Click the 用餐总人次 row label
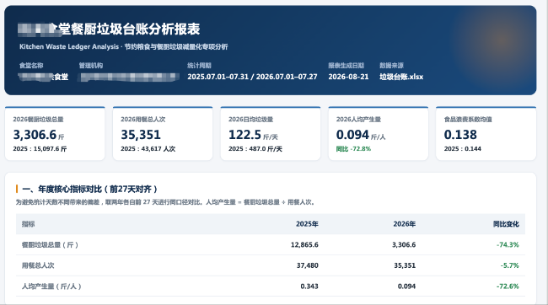Viewport: 548px width, 305px height. (x=38, y=265)
